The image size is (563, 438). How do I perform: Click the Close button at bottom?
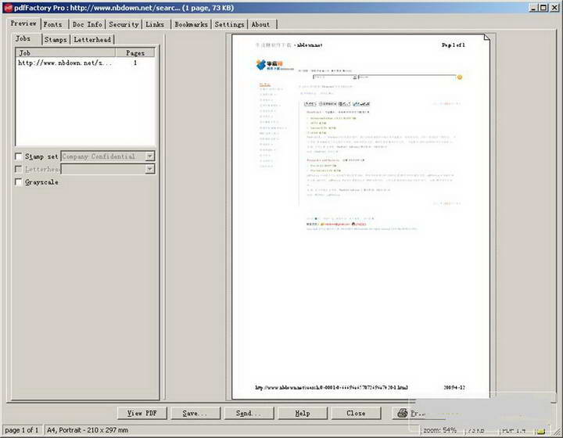[x=356, y=413]
